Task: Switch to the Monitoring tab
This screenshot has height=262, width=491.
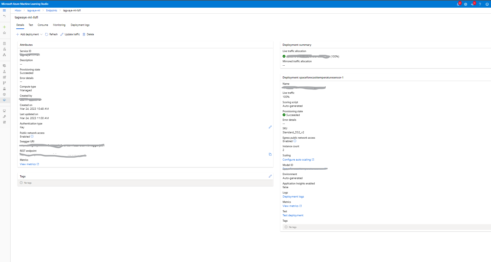Action: click(x=59, y=25)
